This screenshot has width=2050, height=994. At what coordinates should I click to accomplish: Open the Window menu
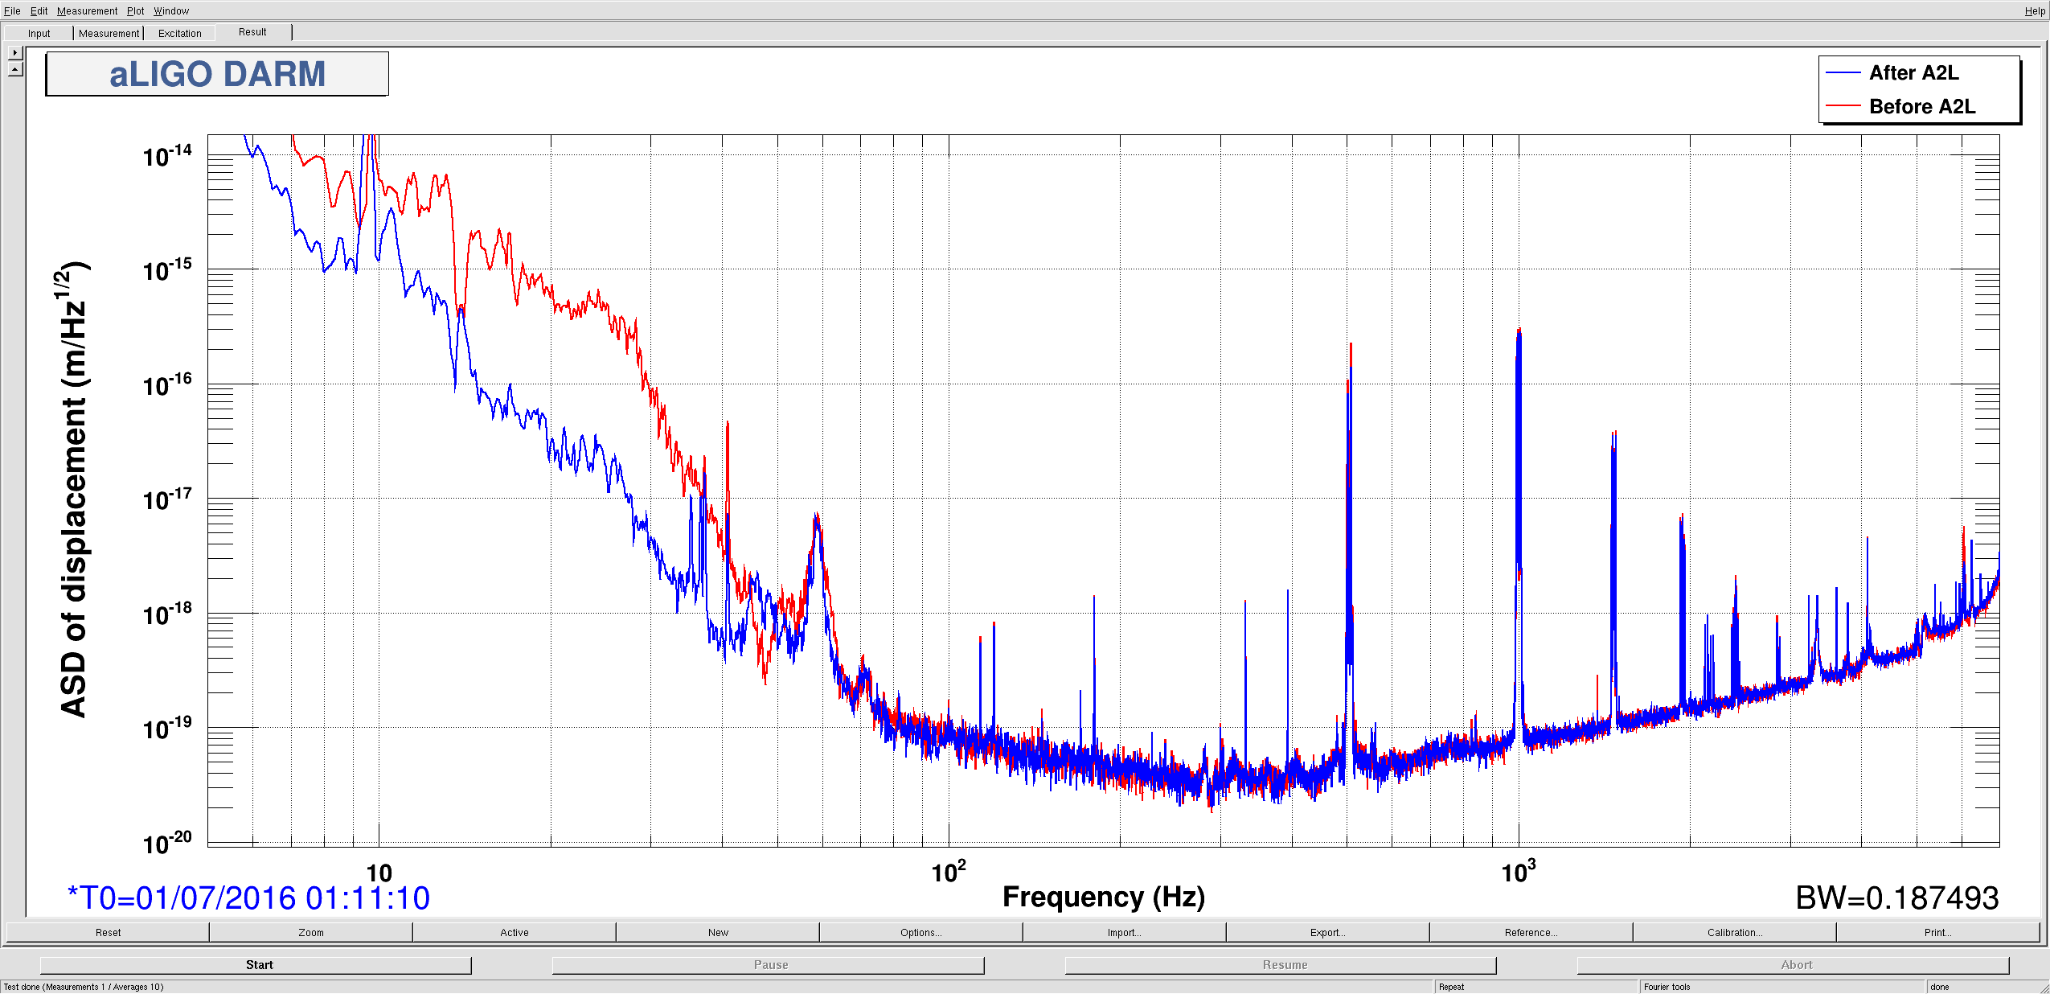[x=171, y=10]
